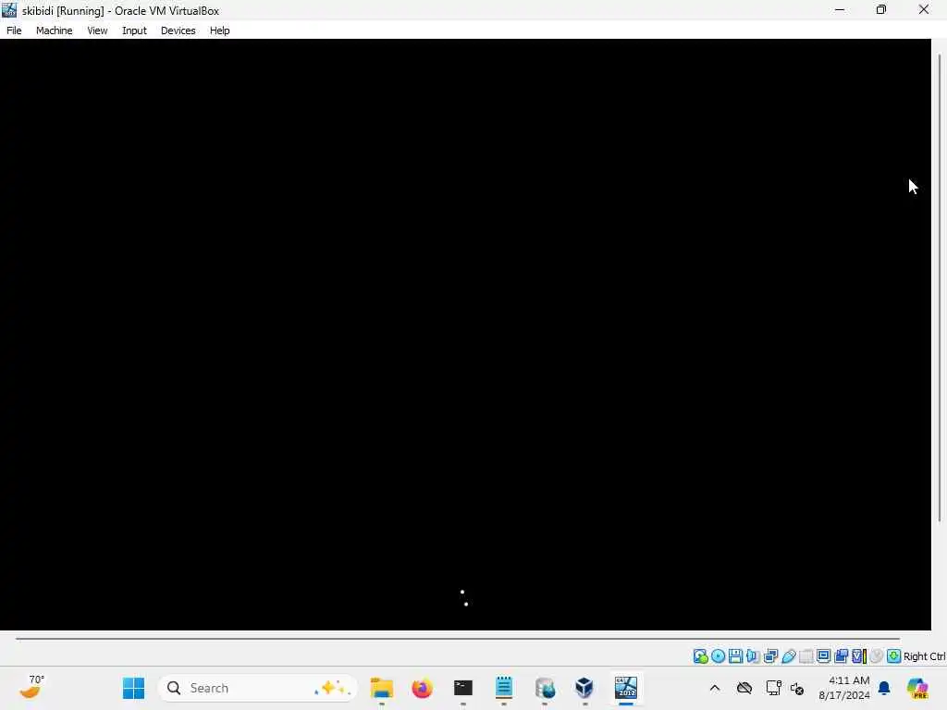Click the USB devices status icon

(789, 656)
